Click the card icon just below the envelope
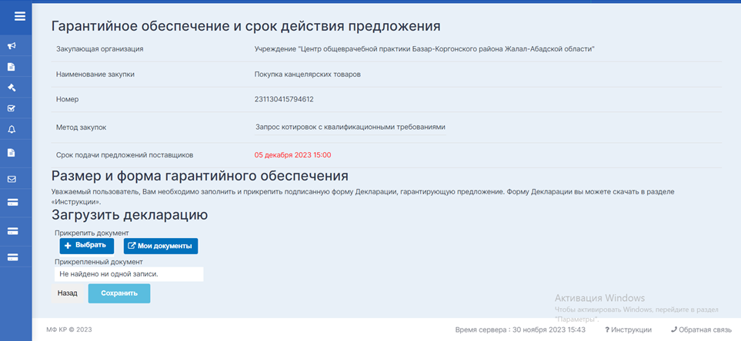The image size is (741, 341). (x=12, y=203)
